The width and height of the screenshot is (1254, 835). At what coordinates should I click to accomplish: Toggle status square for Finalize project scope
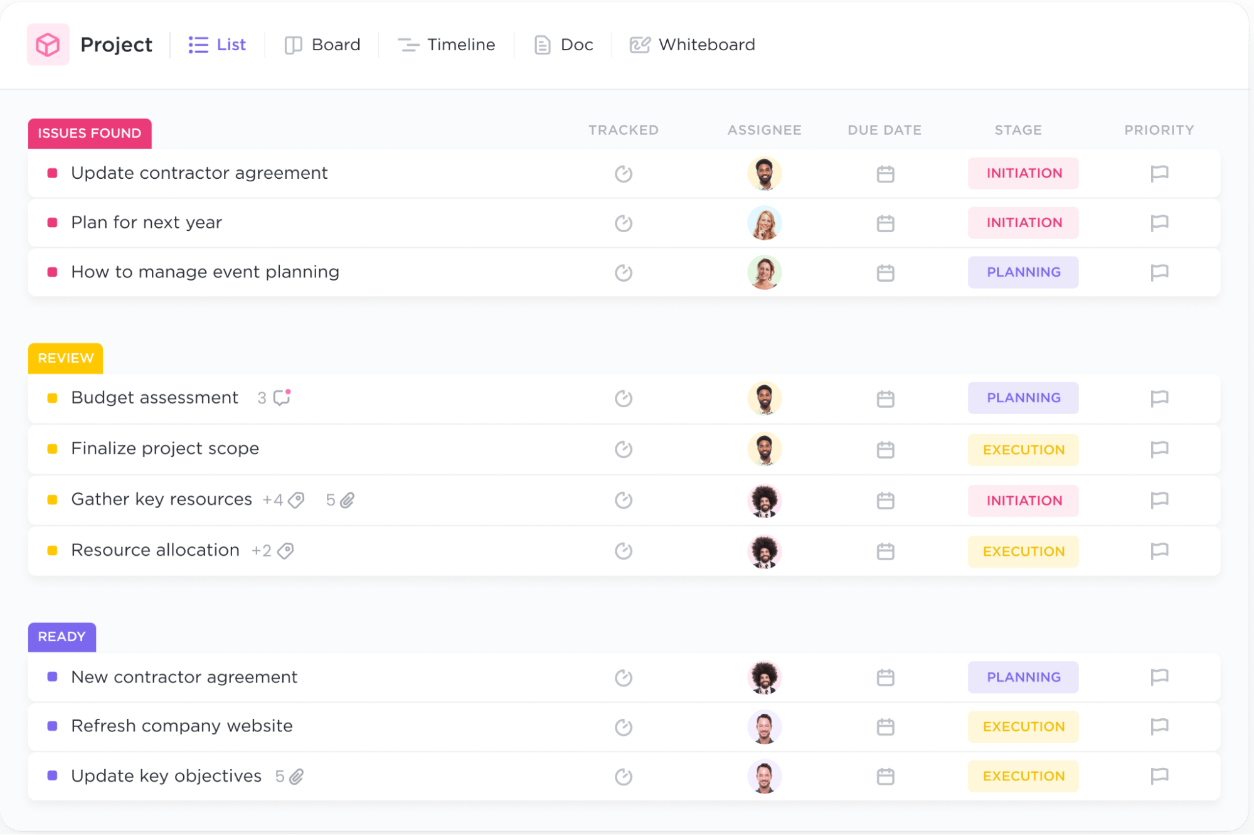click(53, 449)
